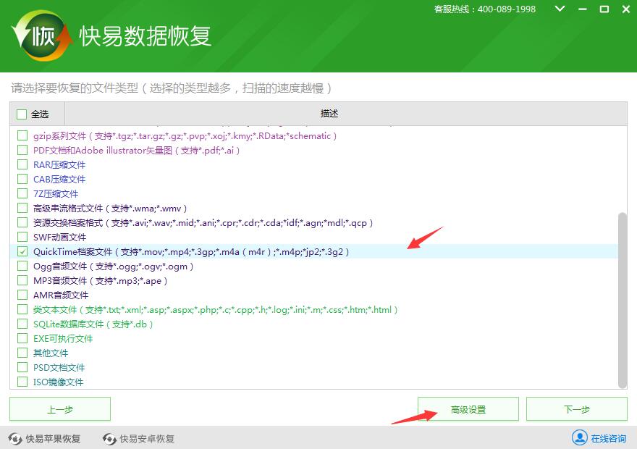Screen dimensions: 637x449
Task: Open the 在线咨询 online consultation link
Action: click(608, 438)
